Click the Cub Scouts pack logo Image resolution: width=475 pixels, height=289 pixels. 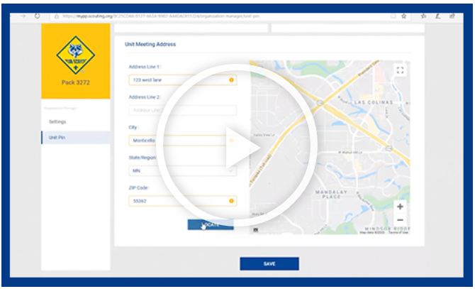point(75,55)
